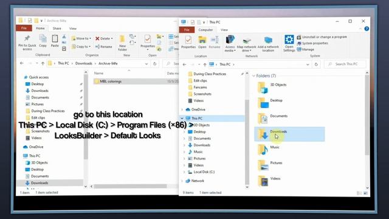Screen dimensions: 389x219
Task: Click Copy icon in Archive window ribbon
Action: (x=43, y=41)
